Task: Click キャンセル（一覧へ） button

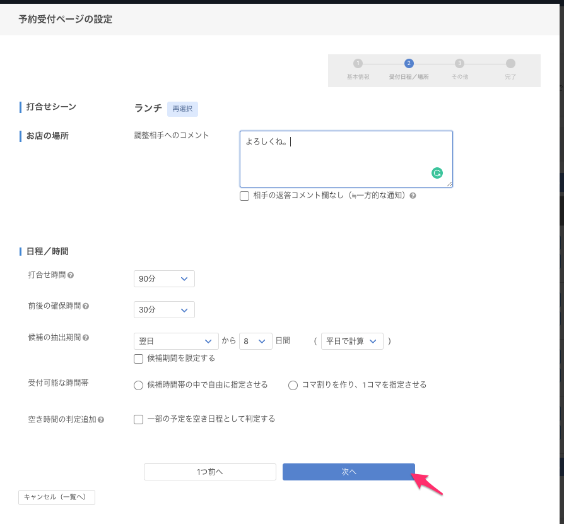Action: [57, 497]
